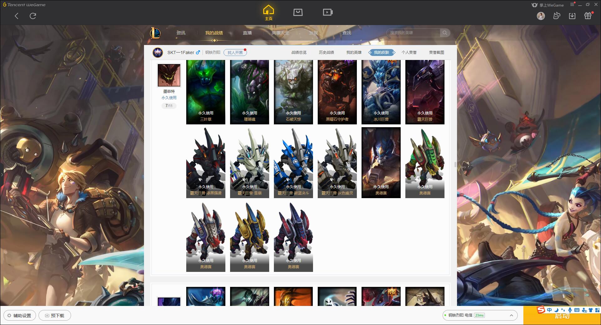The height and width of the screenshot is (325, 601).
Task: Open the 我的英雄 sub-tab
Action: point(354,52)
